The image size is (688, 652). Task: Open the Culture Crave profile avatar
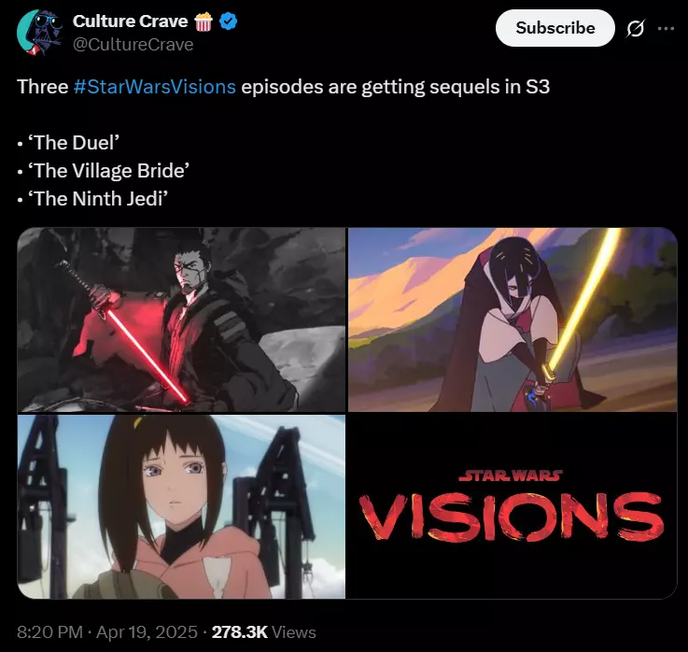(39, 33)
